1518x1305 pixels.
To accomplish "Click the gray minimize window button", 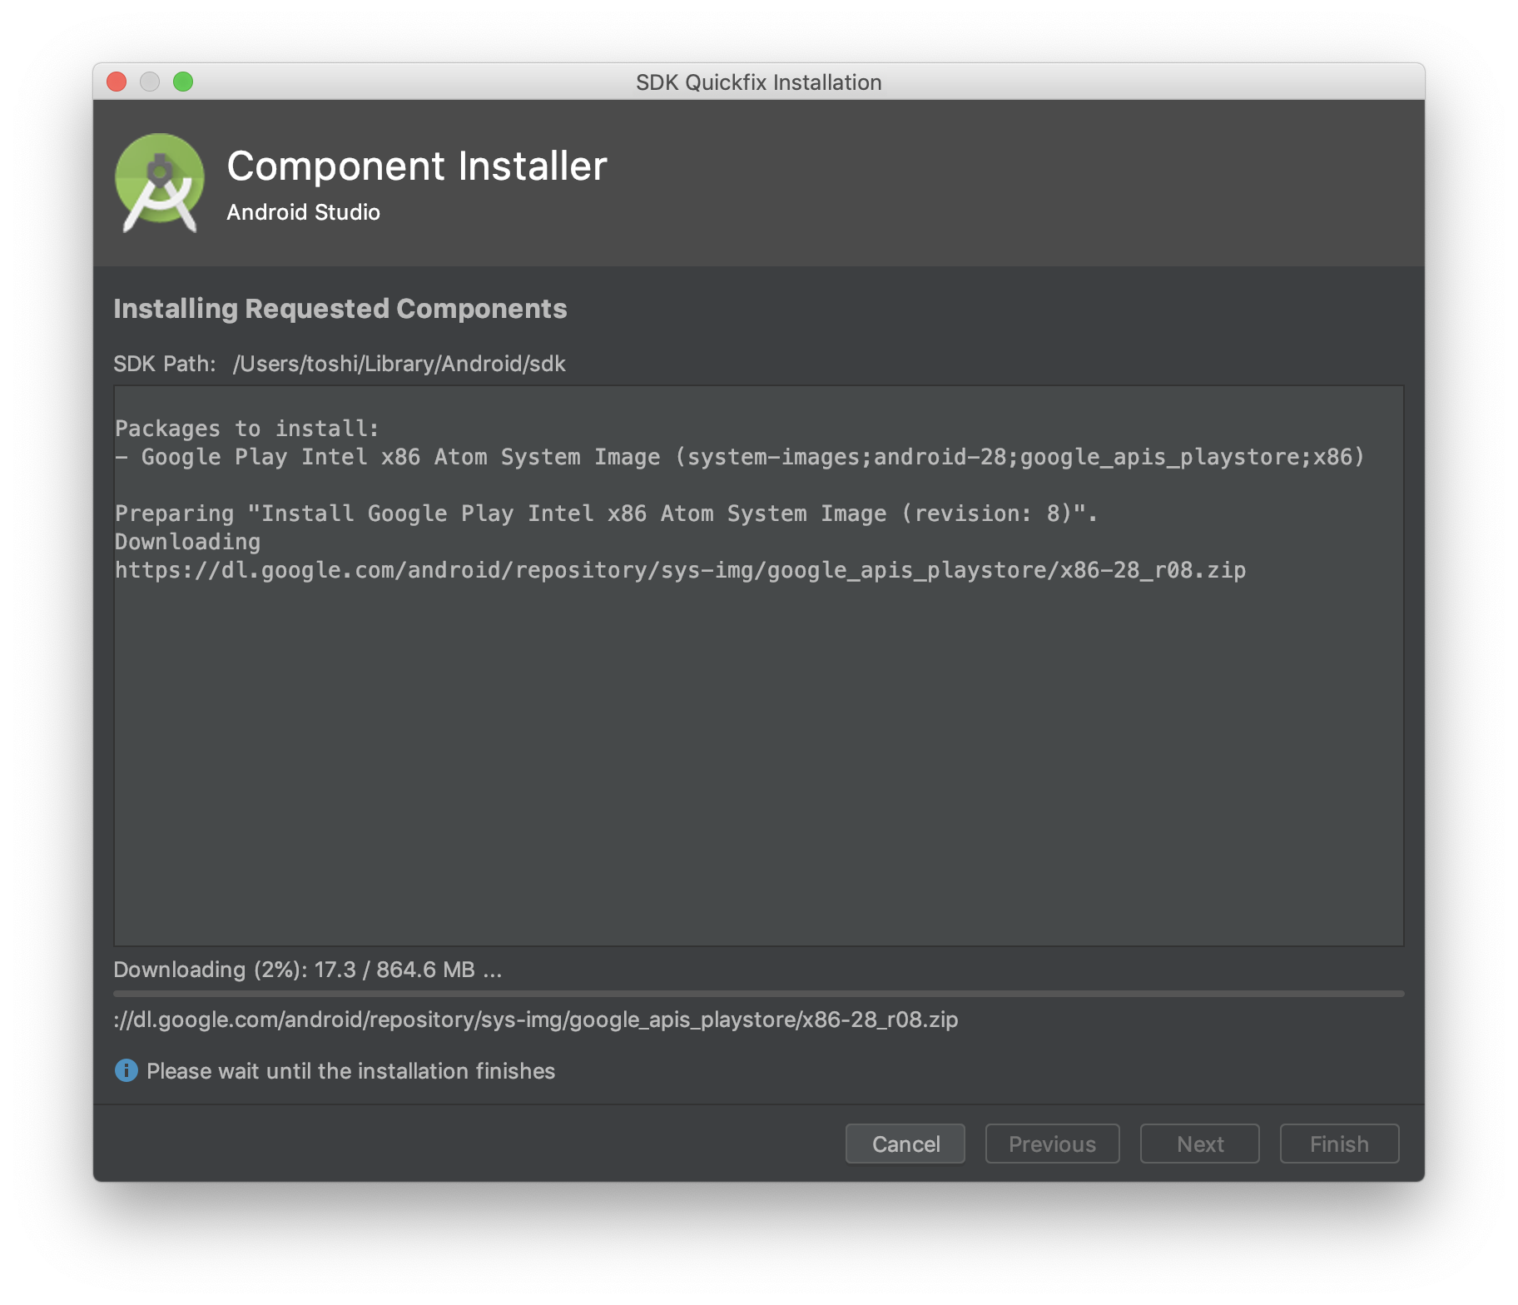I will 150,82.
